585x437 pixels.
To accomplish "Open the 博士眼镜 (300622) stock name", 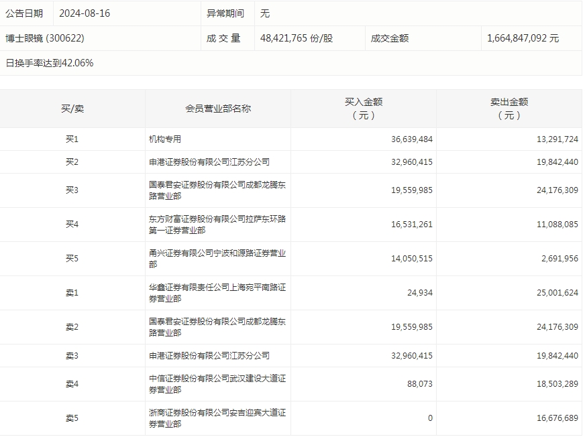I will click(x=45, y=38).
